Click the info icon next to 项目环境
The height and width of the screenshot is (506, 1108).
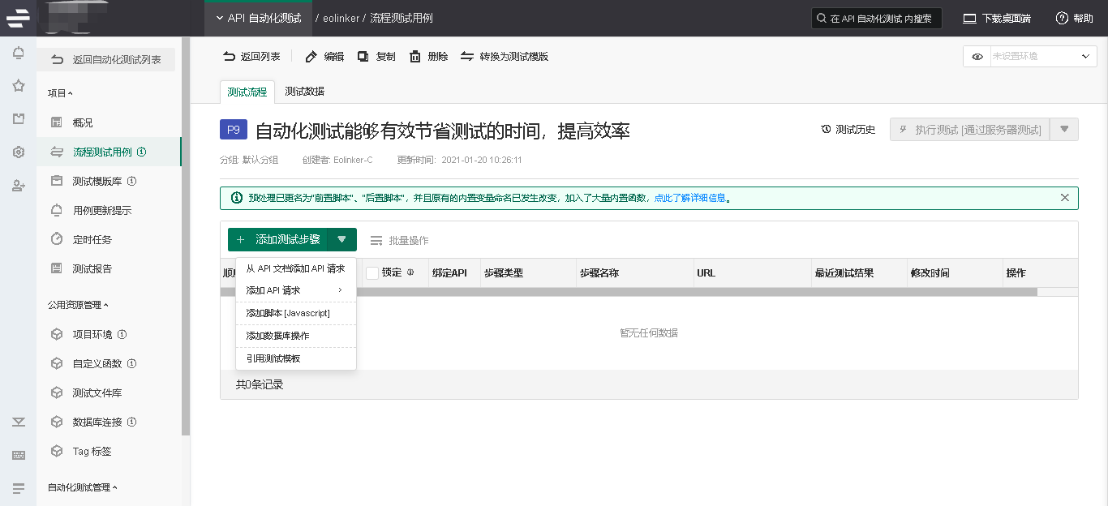click(122, 334)
